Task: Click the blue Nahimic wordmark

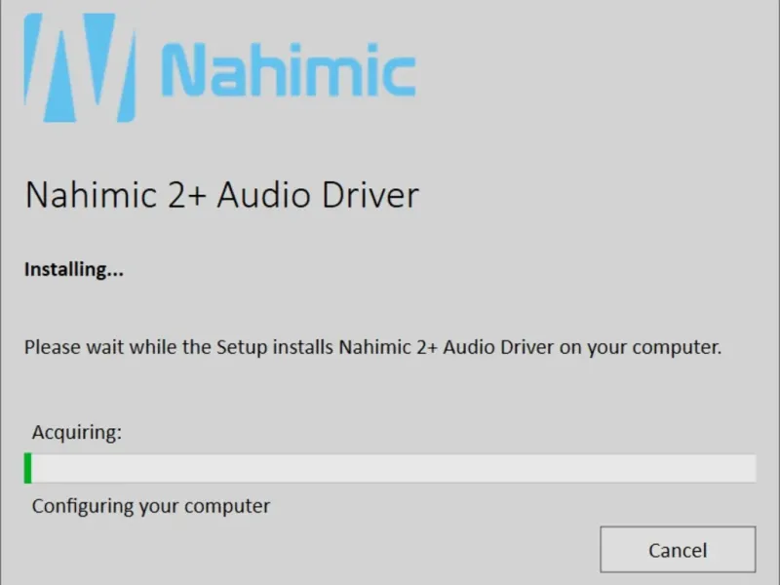Action: (x=288, y=71)
